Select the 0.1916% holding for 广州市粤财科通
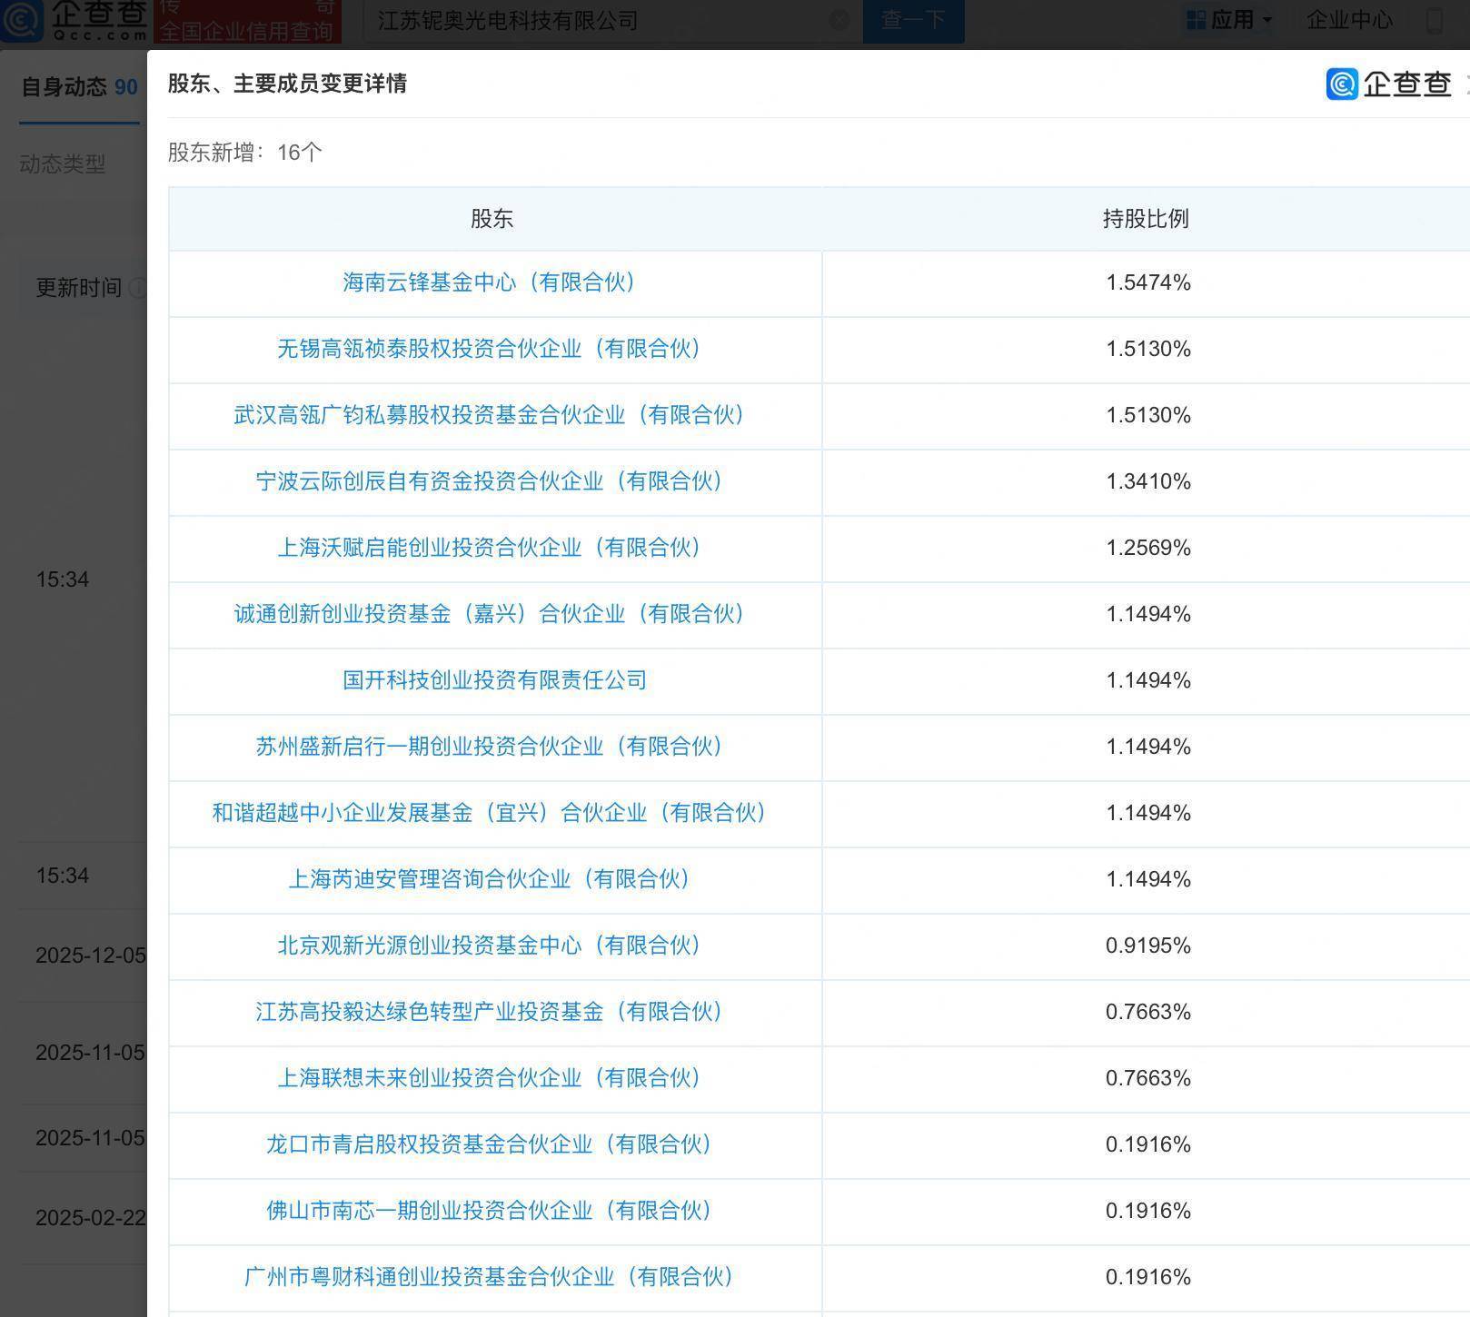The height and width of the screenshot is (1317, 1470). tap(1148, 1277)
